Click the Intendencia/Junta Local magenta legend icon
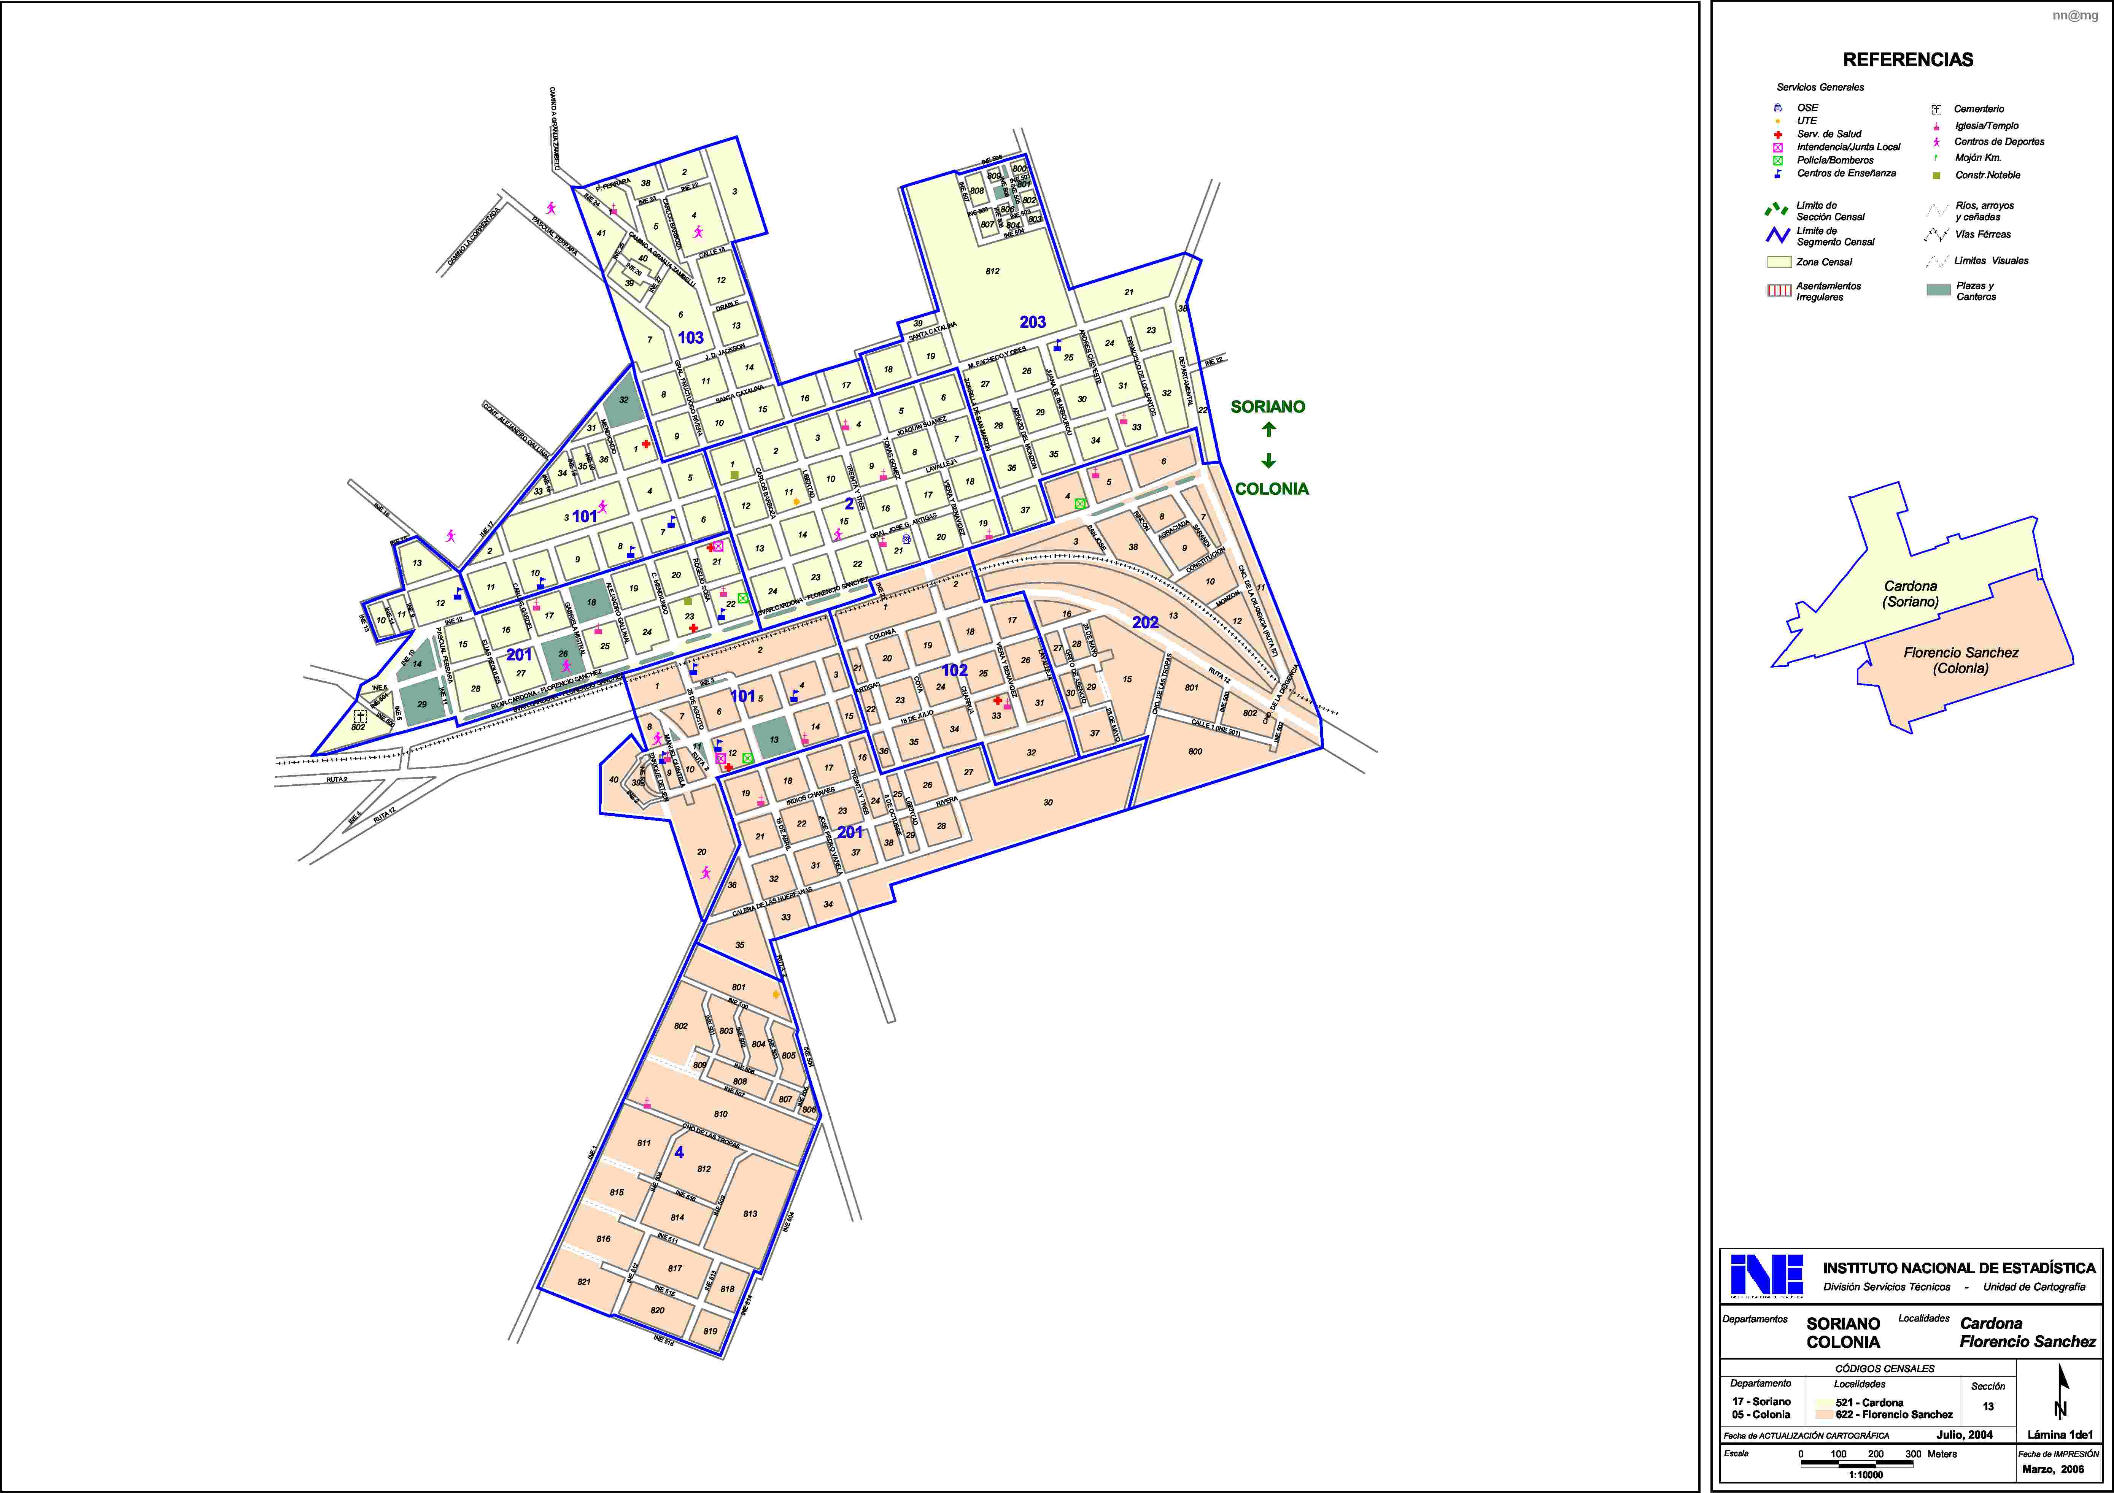This screenshot has width=2114, height=1493. coord(1778,147)
